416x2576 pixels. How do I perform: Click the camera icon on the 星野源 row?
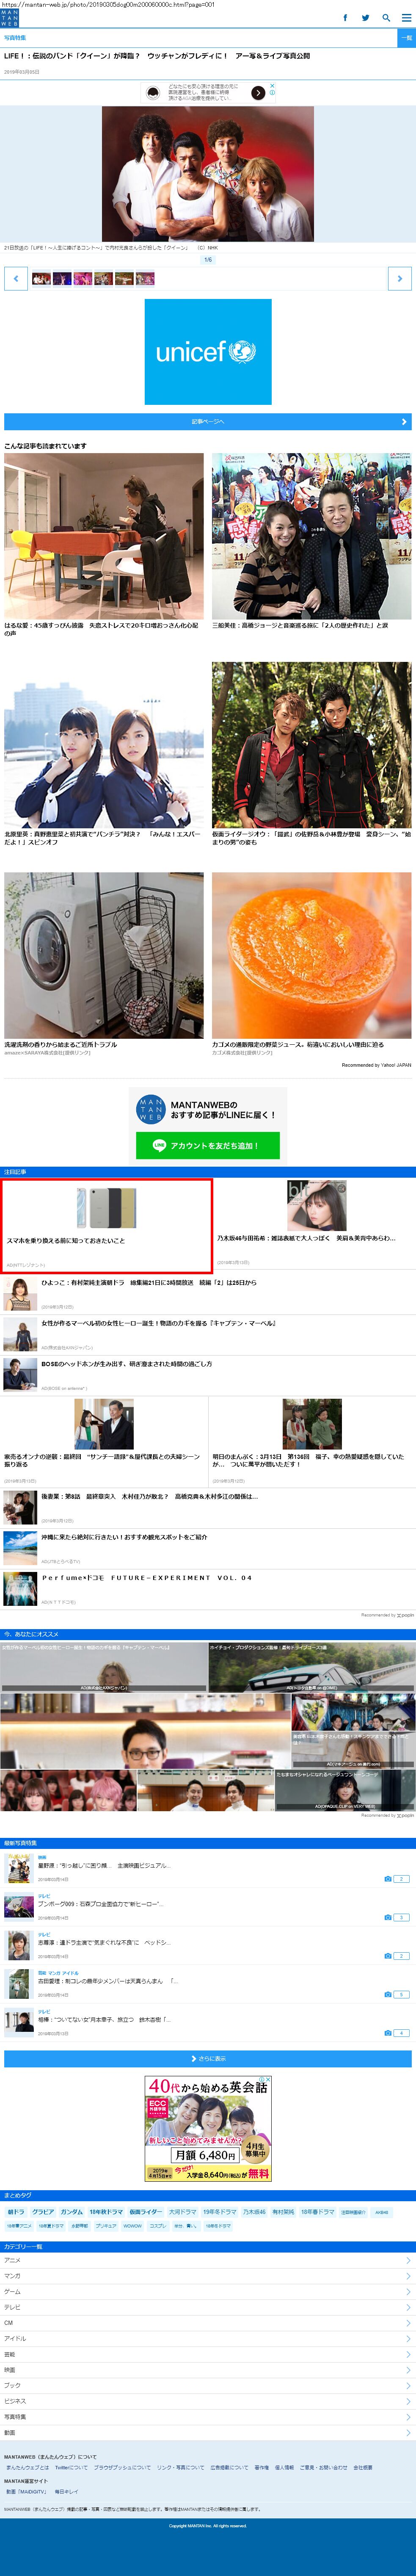pyautogui.click(x=388, y=1879)
